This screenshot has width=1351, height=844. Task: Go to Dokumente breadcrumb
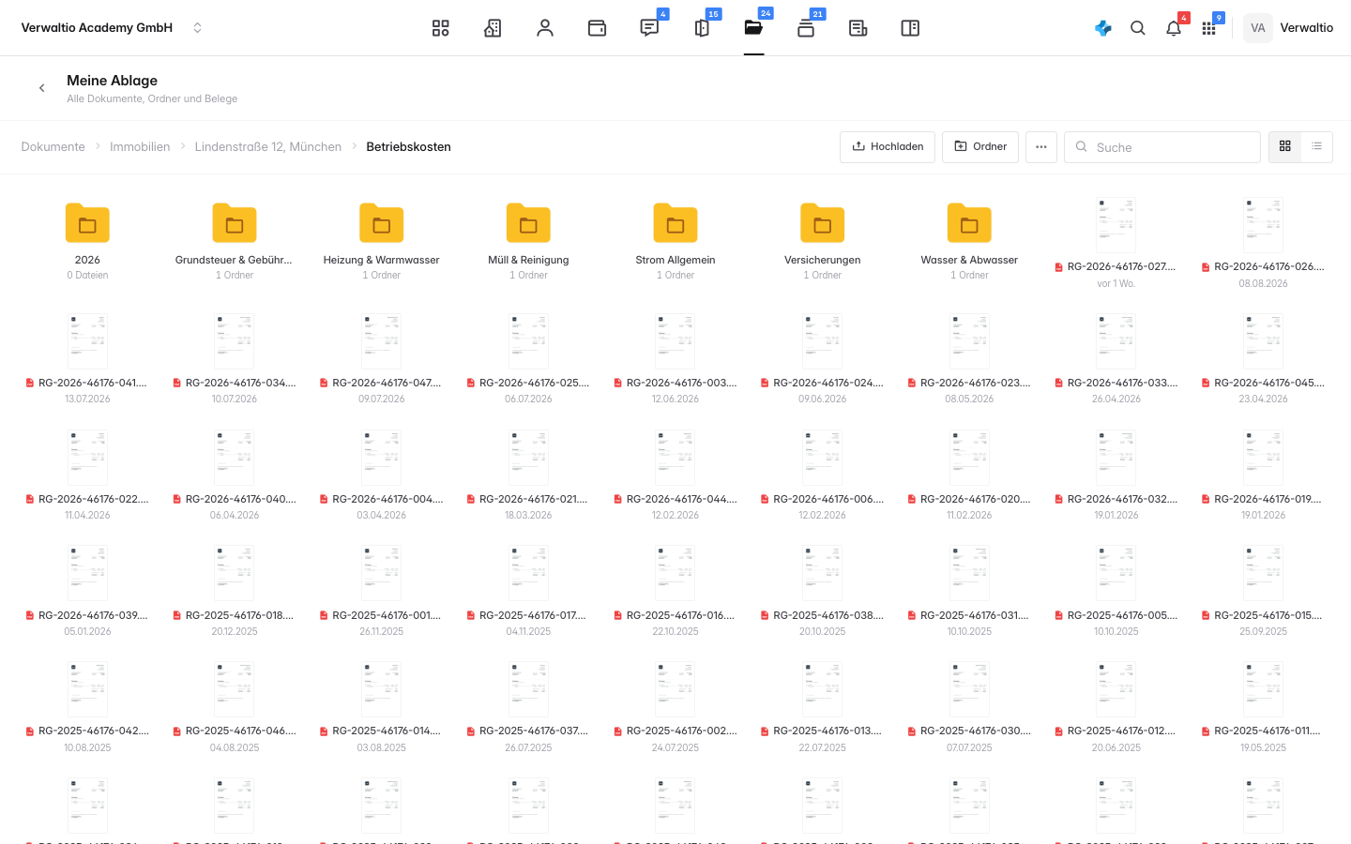[x=53, y=147]
